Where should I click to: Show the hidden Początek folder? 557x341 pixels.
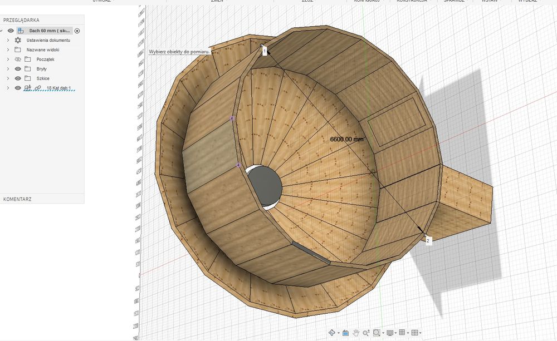tap(18, 60)
